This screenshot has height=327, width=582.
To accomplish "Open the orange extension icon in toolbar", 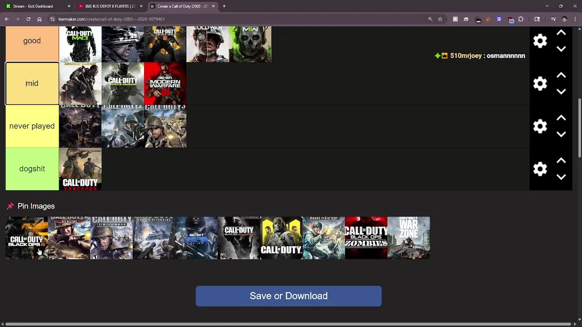I will [x=488, y=19].
